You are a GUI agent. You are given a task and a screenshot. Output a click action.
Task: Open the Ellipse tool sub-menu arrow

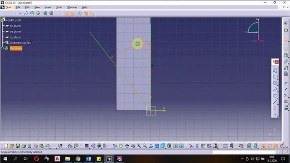(278, 98)
